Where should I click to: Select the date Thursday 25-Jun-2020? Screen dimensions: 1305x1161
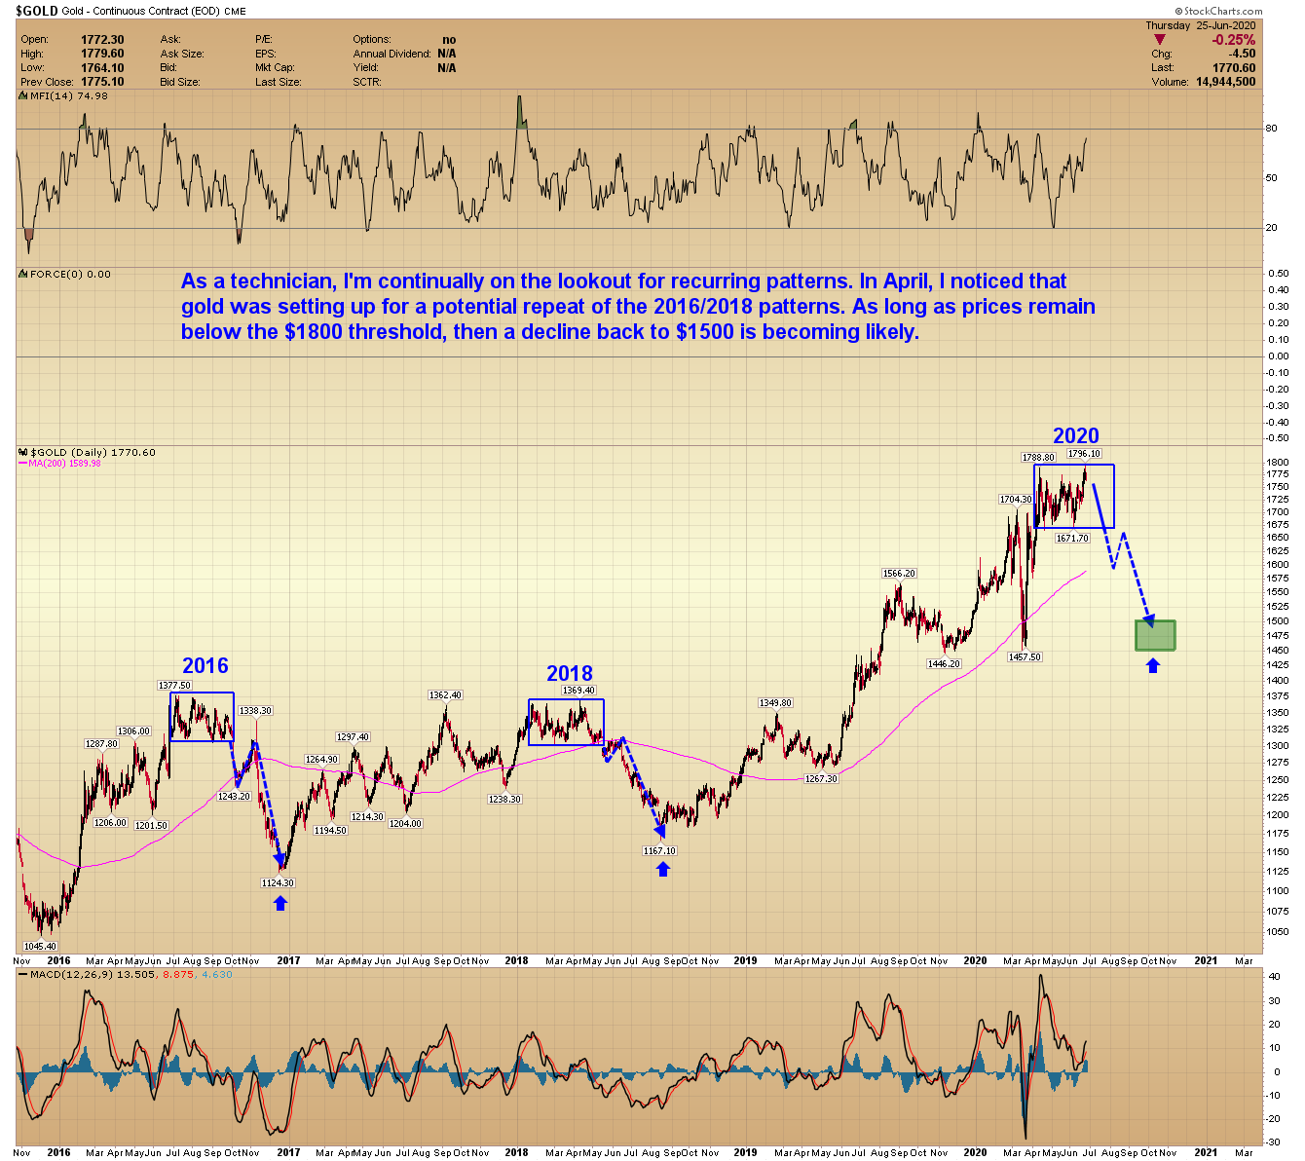[x=1203, y=25]
